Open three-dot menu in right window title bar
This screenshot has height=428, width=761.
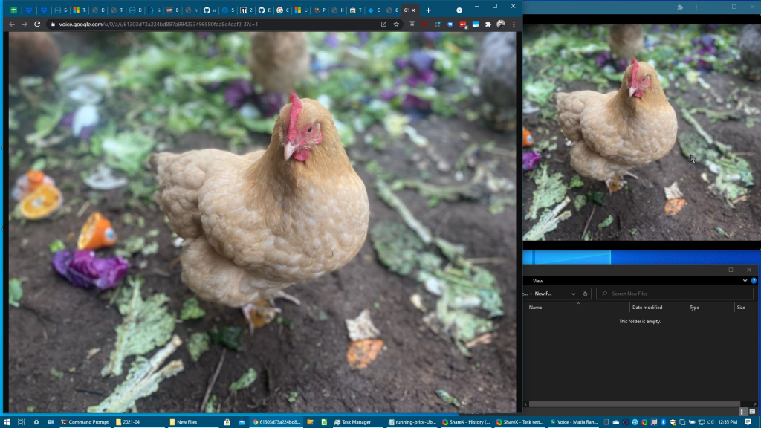pos(696,7)
